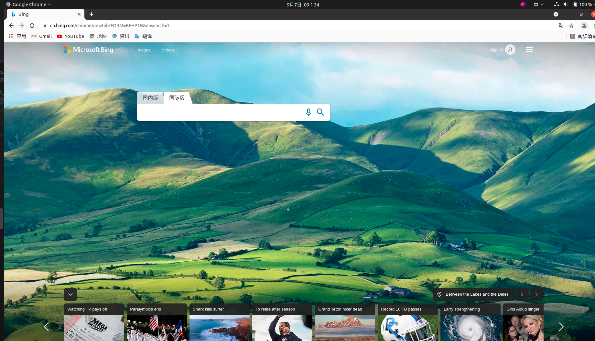Open Chrome tab search dropdown arrow

click(x=556, y=14)
